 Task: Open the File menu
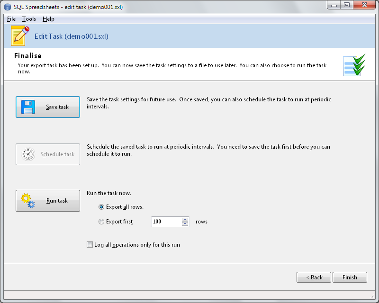[x=11, y=19]
